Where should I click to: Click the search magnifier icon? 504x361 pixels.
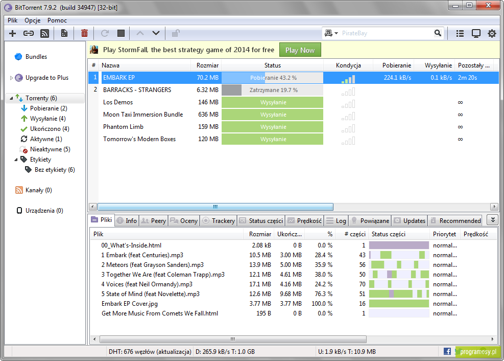pyautogui.click(x=438, y=33)
